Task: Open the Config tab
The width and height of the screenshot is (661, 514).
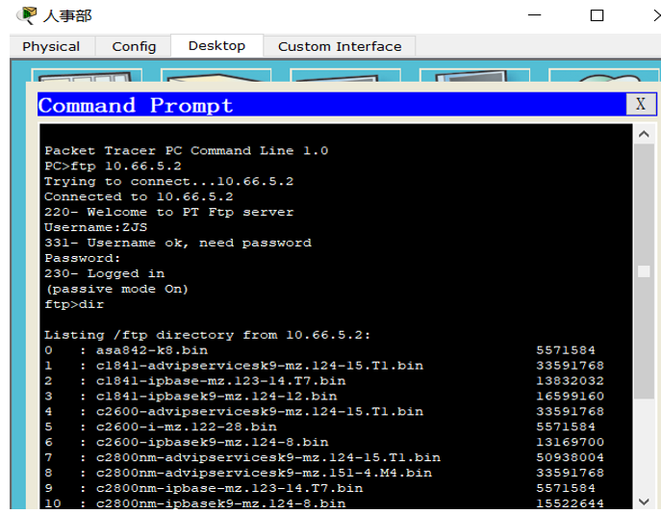Action: (x=134, y=46)
